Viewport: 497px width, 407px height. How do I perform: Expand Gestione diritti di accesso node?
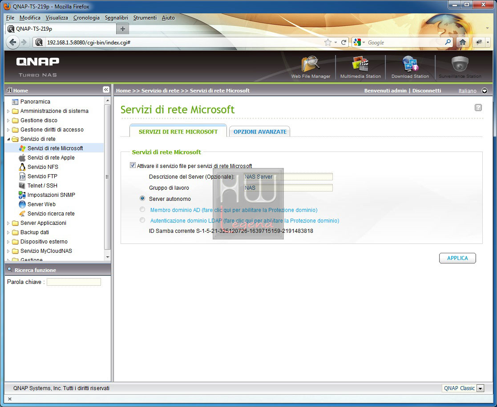(8, 130)
